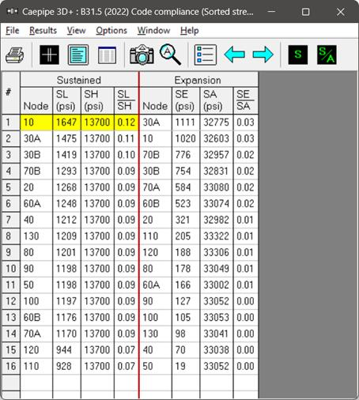Select expansion node 30A in row 1
Image resolution: width=359 pixels, height=400 pixels.
pyautogui.click(x=156, y=123)
